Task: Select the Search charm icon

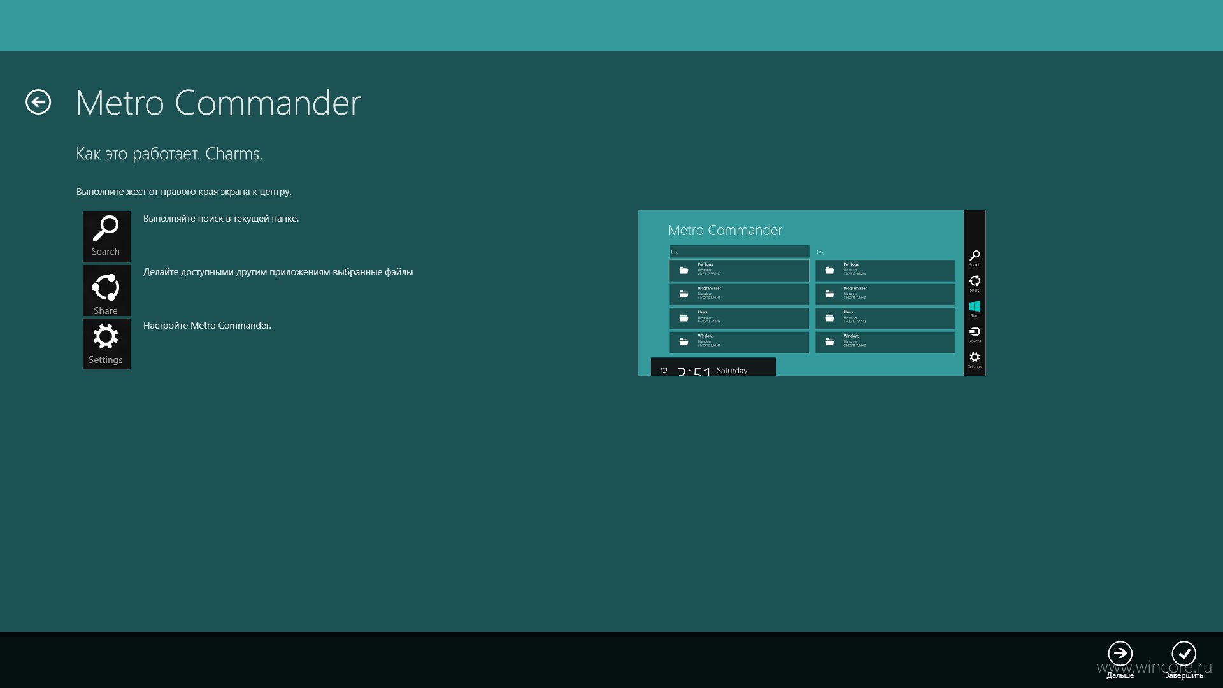Action: click(106, 237)
